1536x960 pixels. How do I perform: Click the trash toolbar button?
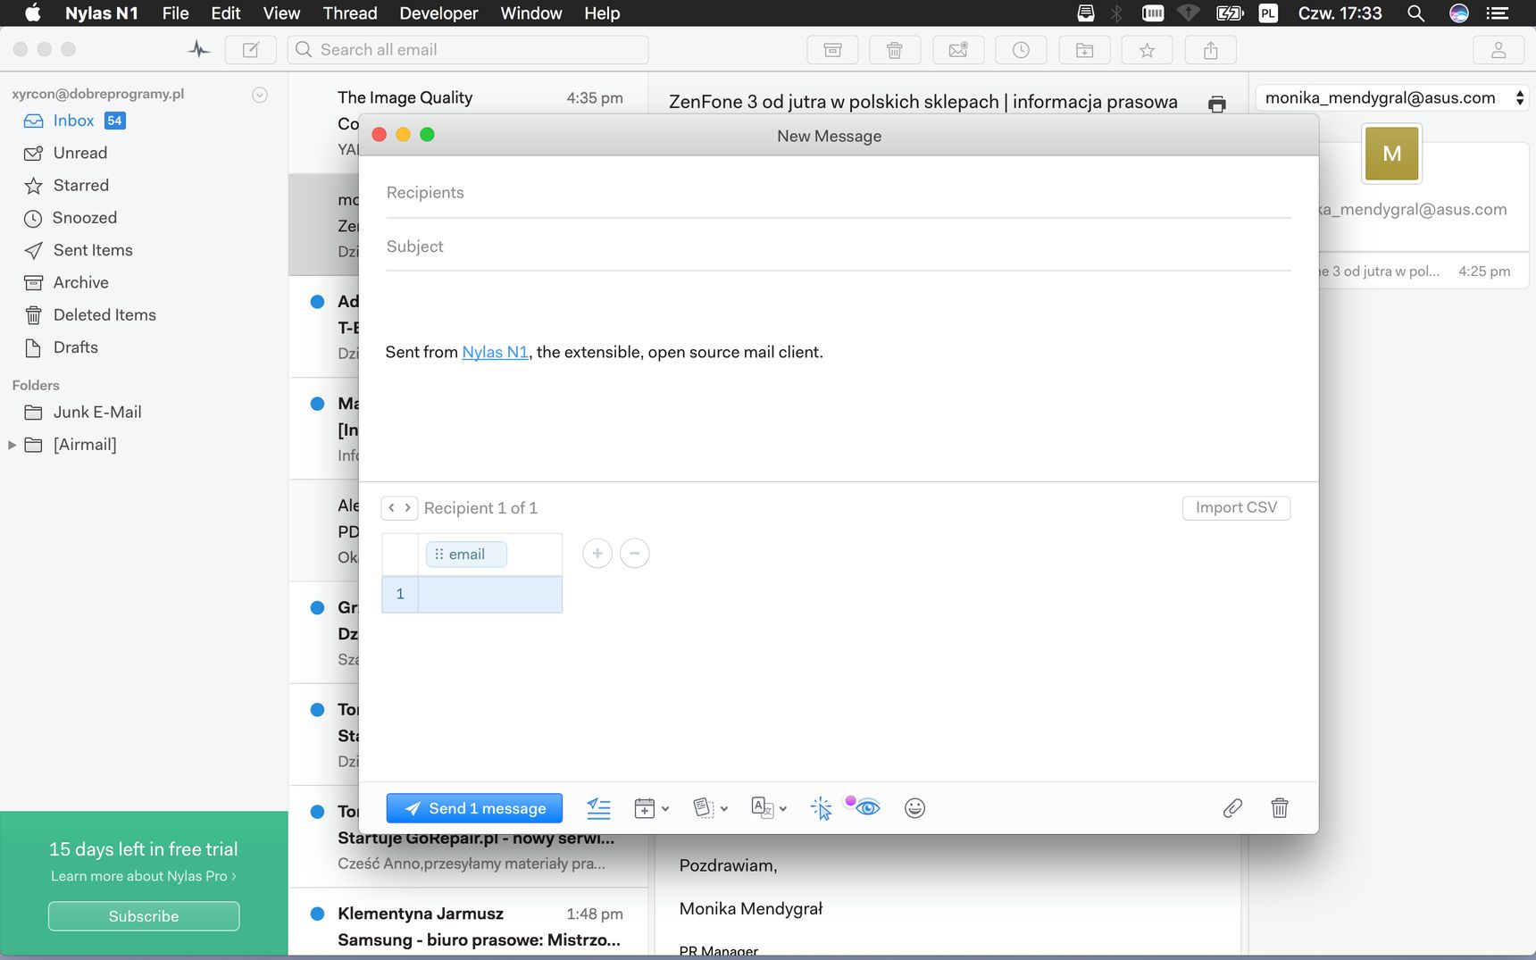[x=895, y=50]
